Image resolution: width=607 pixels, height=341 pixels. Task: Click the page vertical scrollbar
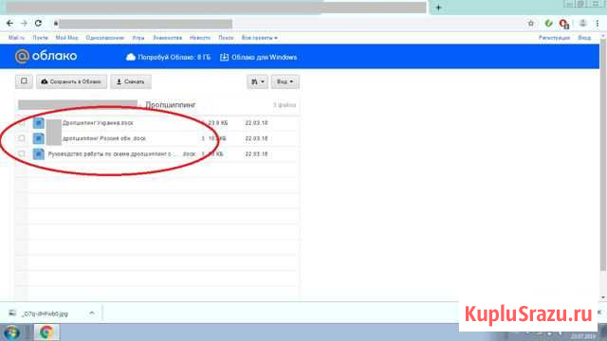603,154
